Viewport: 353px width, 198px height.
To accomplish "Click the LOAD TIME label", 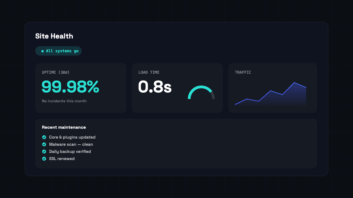I will pos(149,72).
